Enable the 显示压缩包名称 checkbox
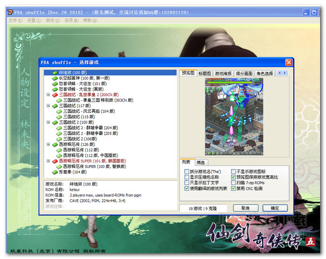Image resolution: width=326 pixels, height=259 pixels. pyautogui.click(x=187, y=177)
